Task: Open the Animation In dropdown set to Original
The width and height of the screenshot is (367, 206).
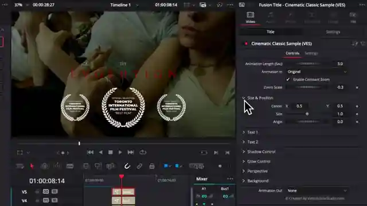Action: pyautogui.click(x=317, y=72)
